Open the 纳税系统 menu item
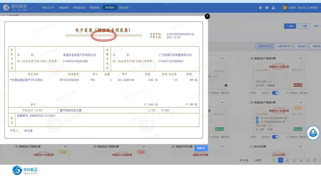This screenshot has height=180, width=321. click(x=64, y=8)
